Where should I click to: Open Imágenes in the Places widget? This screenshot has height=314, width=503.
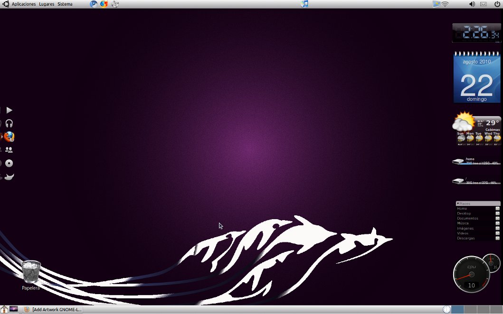(465, 229)
